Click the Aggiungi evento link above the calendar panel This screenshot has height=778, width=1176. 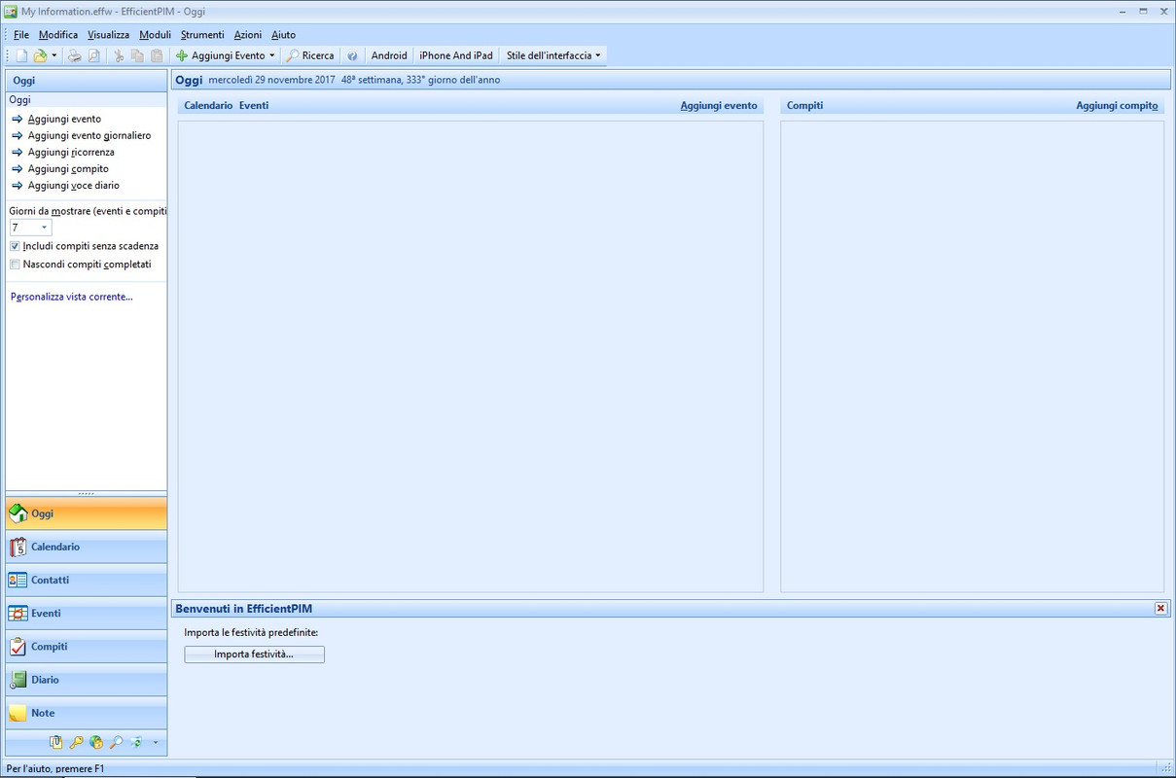click(x=719, y=105)
